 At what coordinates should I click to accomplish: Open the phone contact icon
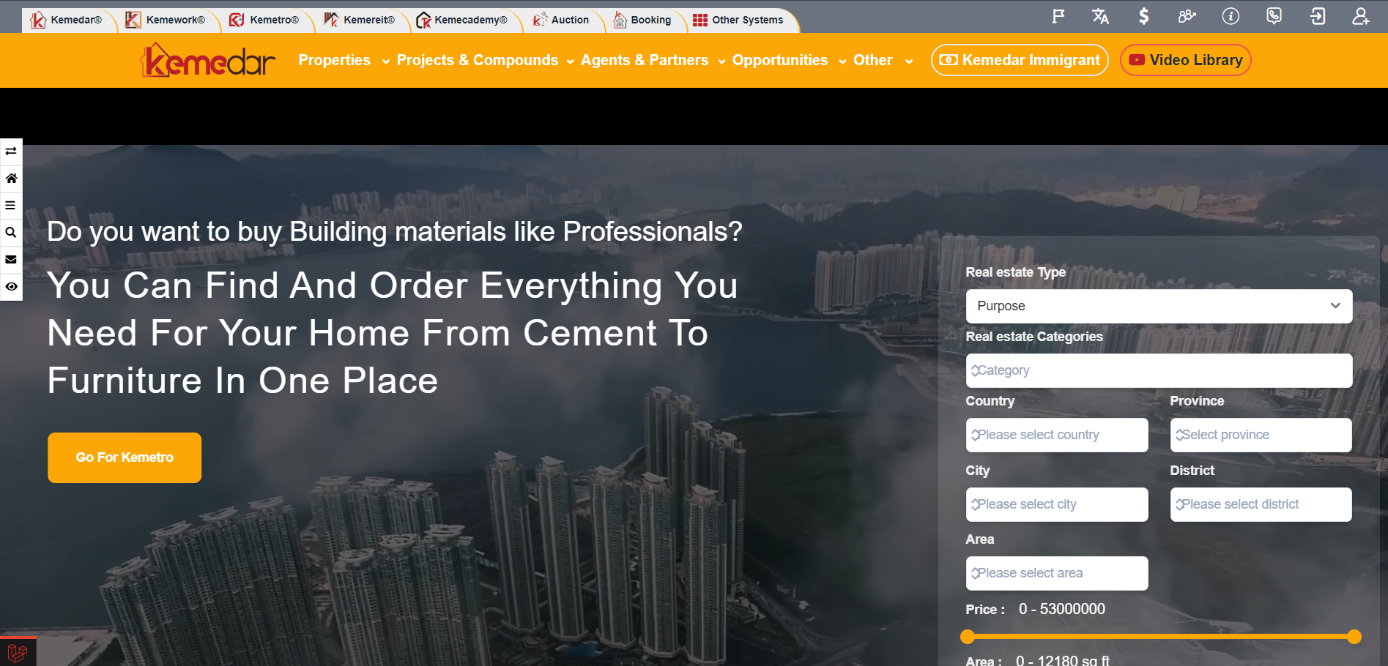tap(1274, 16)
